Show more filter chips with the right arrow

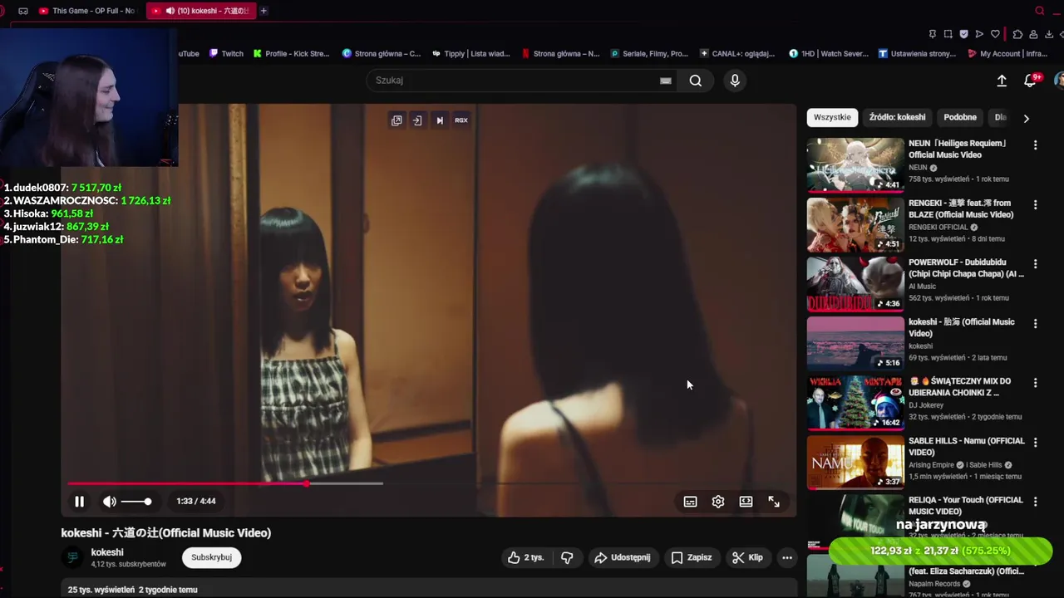click(1026, 118)
